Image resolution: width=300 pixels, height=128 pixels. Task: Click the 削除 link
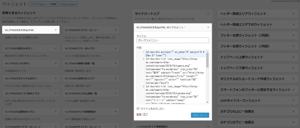coord(139,114)
